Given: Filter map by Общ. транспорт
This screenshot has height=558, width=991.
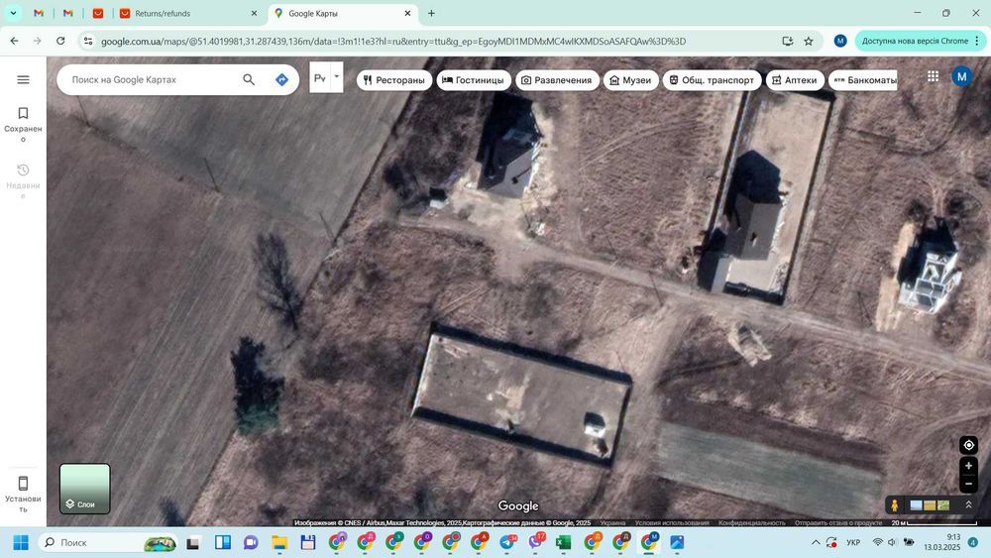Looking at the screenshot, I should point(712,80).
